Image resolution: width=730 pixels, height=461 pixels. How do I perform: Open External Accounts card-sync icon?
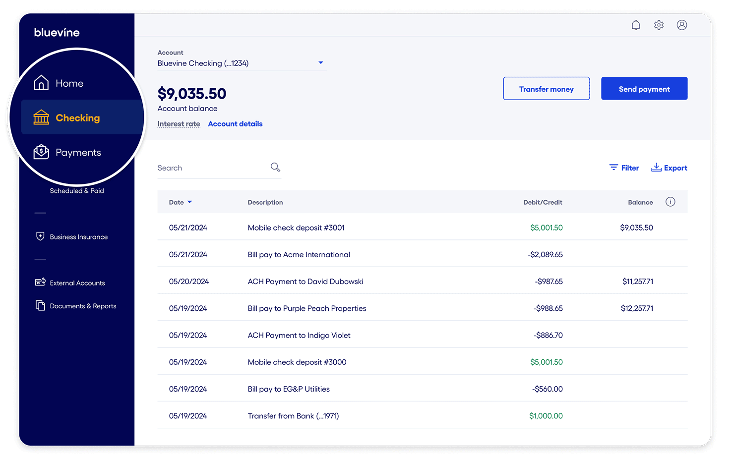pos(40,282)
